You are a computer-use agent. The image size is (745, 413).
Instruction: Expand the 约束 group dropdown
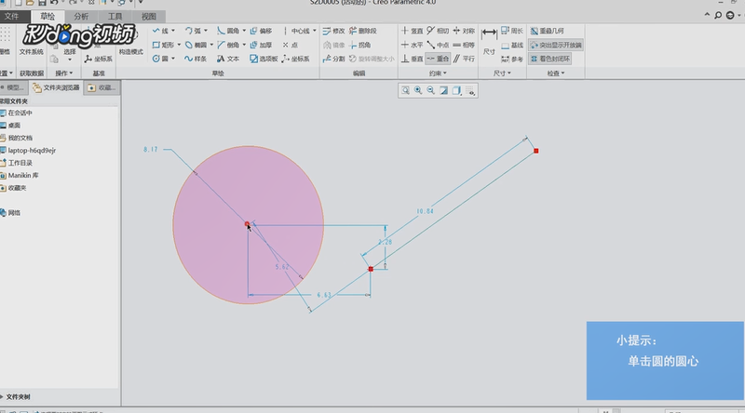(x=438, y=73)
